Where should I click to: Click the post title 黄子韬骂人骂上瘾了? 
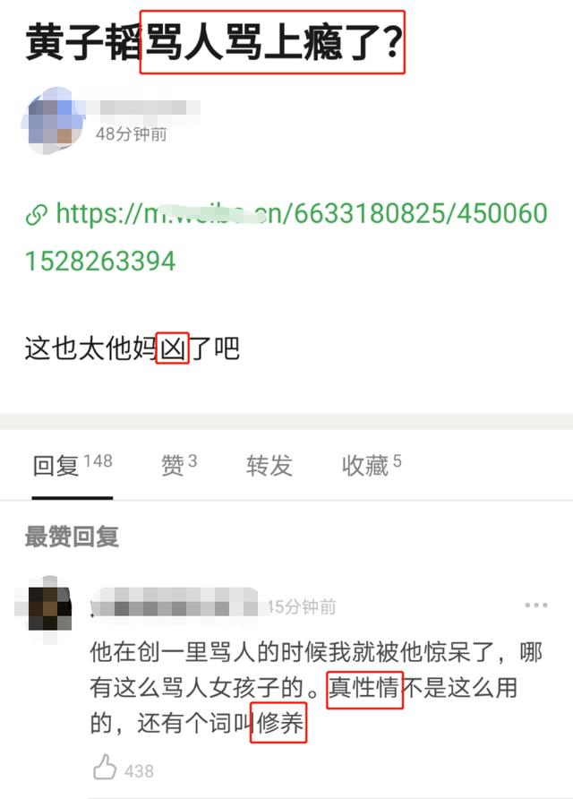click(x=215, y=43)
